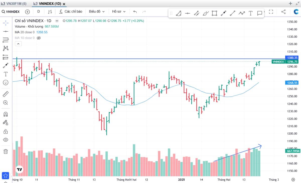The image size is (301, 183).
Task: Collapse the indicator legend
Action: pyautogui.click(x=18, y=44)
